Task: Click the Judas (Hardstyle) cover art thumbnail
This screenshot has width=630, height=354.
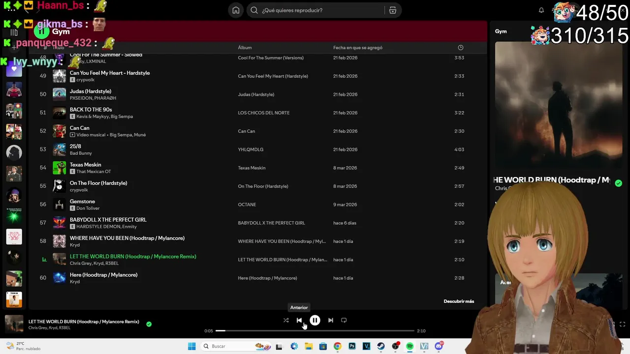Action: 59,94
